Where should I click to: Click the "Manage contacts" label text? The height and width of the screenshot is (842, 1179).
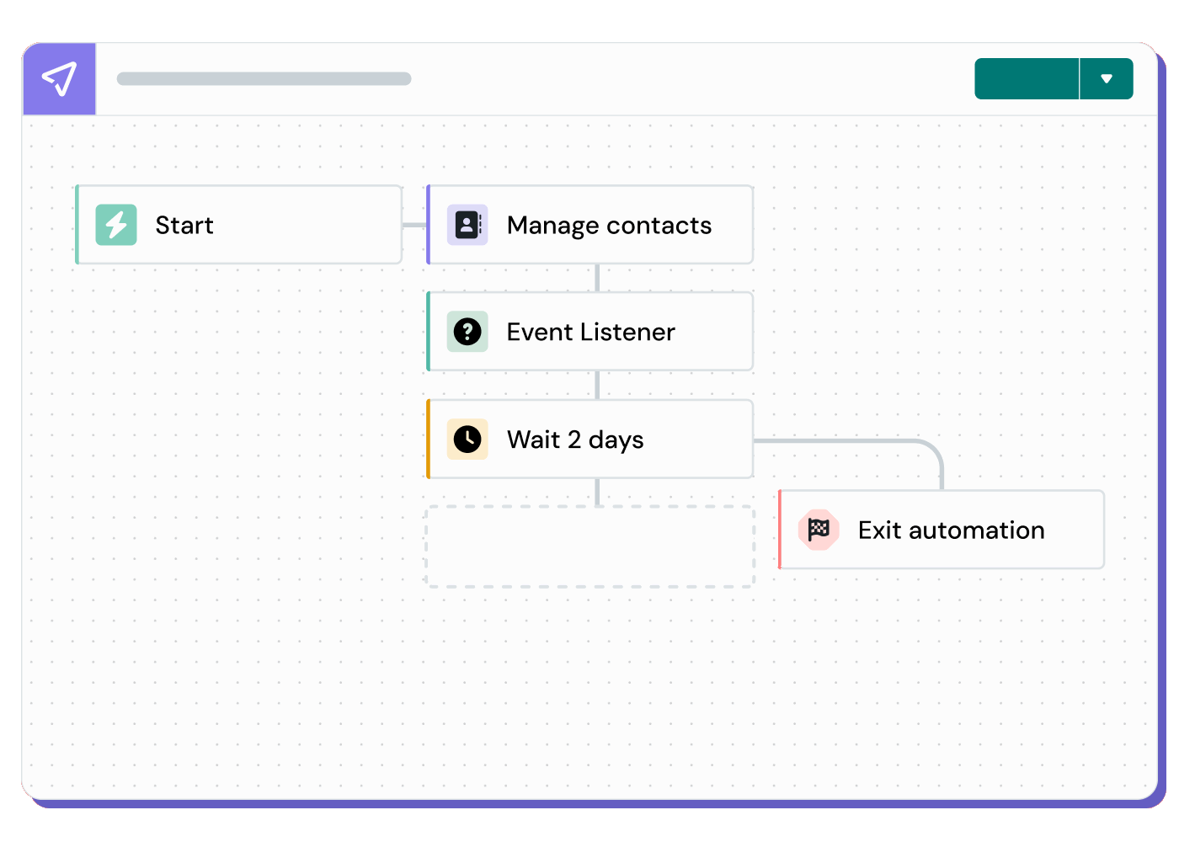click(610, 226)
